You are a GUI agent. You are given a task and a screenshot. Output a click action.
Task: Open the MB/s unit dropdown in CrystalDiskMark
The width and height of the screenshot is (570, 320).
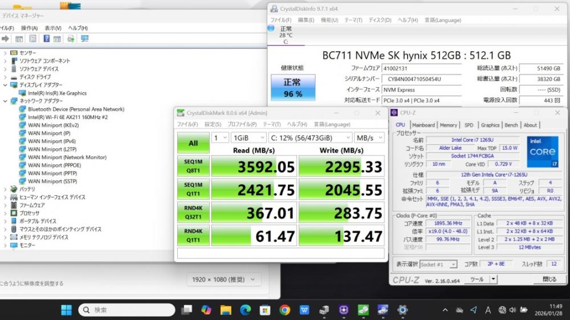368,138
